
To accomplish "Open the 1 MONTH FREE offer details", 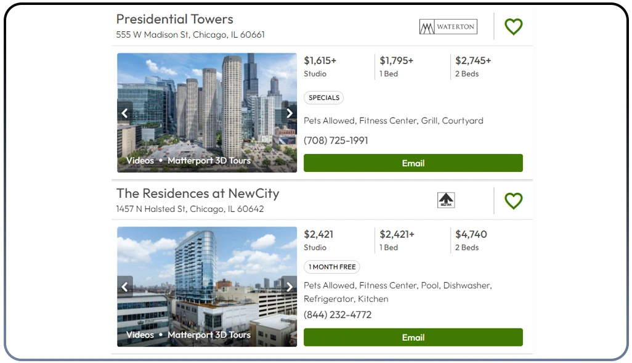I will tap(331, 267).
